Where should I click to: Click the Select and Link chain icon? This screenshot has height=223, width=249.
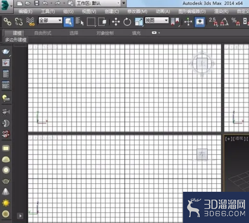tap(7, 22)
